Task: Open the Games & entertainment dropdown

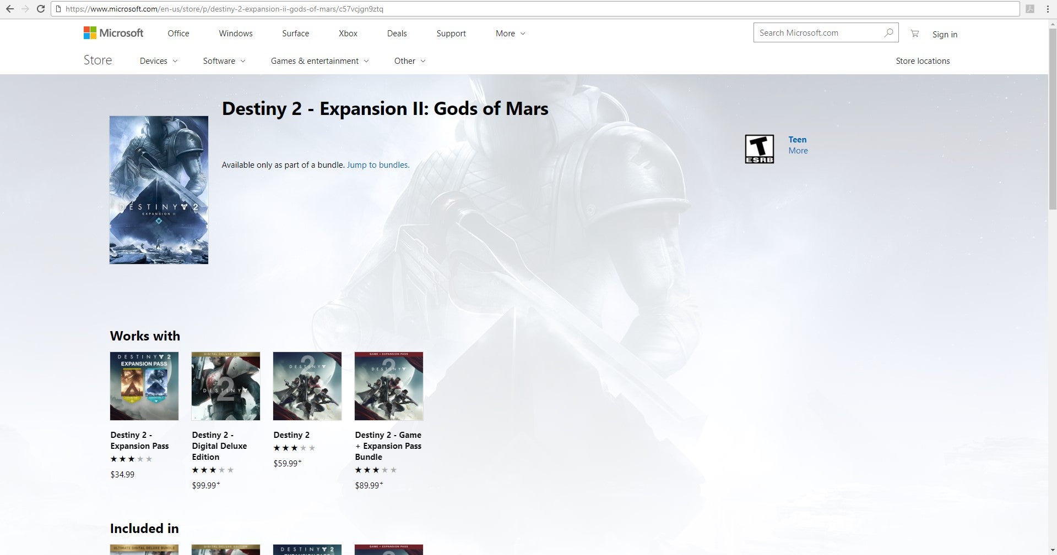Action: [319, 61]
